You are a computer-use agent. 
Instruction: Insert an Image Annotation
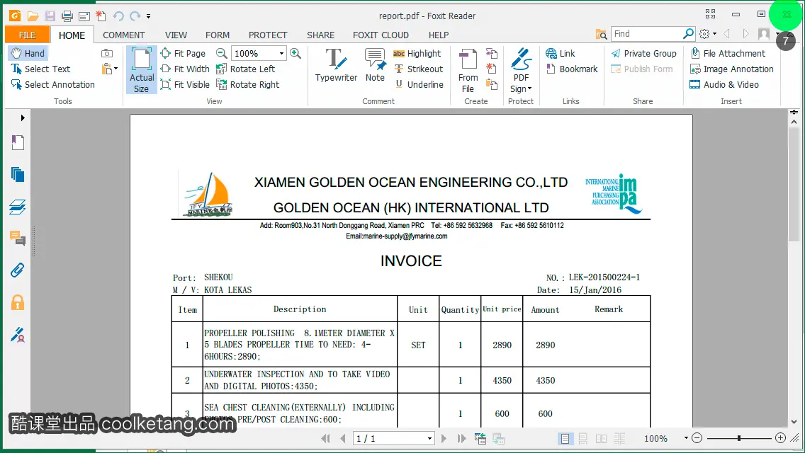click(x=731, y=69)
